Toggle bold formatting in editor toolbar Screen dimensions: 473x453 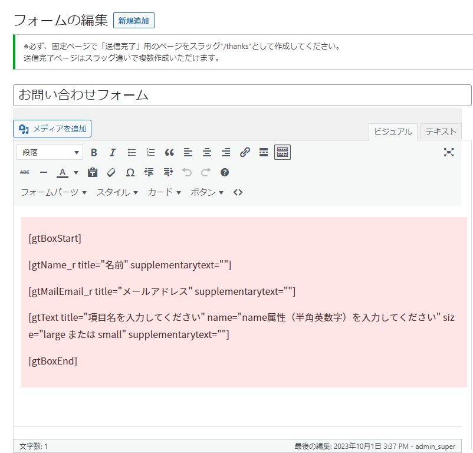(94, 153)
